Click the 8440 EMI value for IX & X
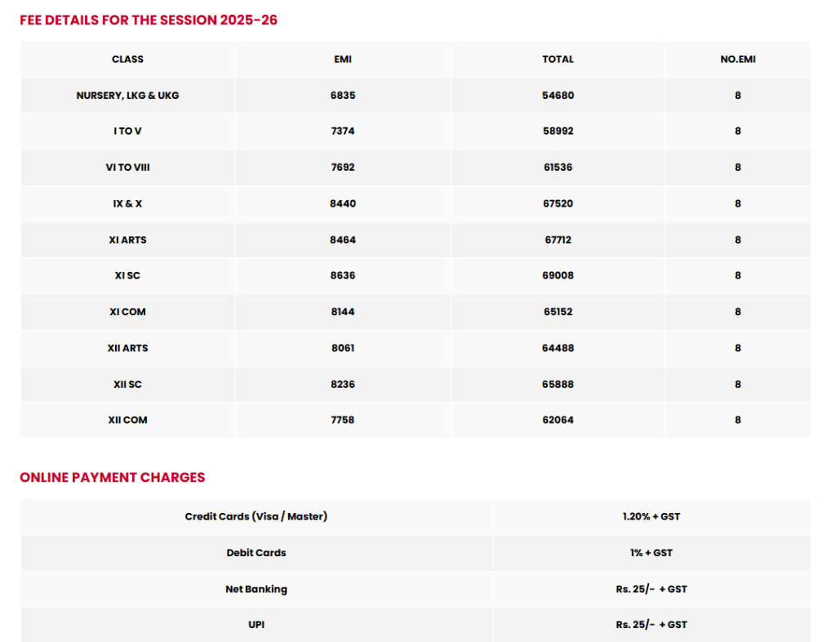Image resolution: width=836 pixels, height=642 pixels. [x=343, y=203]
